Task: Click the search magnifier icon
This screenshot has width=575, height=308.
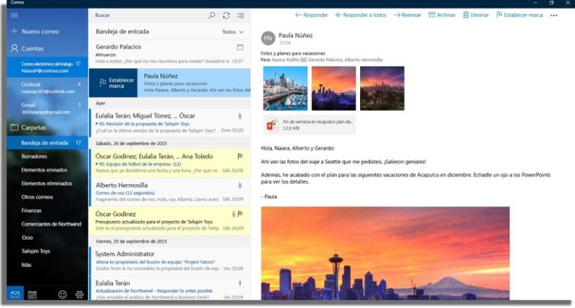Action: click(212, 15)
